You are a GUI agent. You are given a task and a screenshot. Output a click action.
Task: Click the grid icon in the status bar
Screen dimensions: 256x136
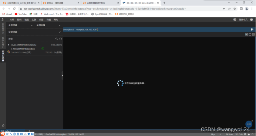[245, 135]
